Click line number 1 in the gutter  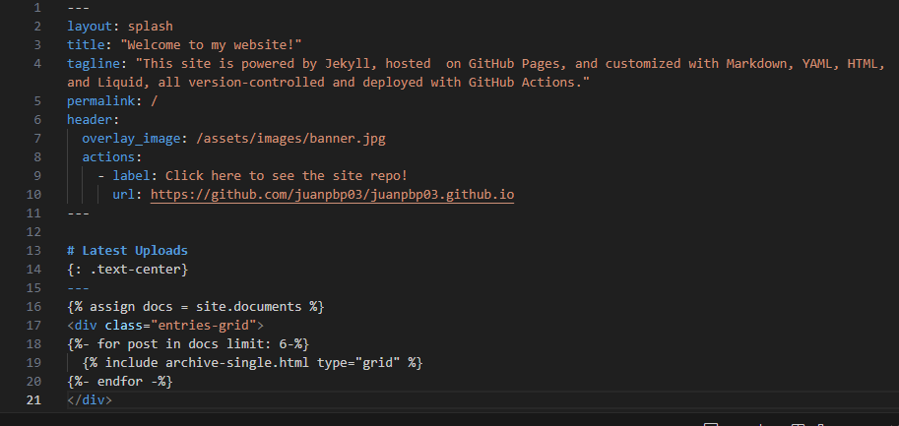tap(37, 8)
